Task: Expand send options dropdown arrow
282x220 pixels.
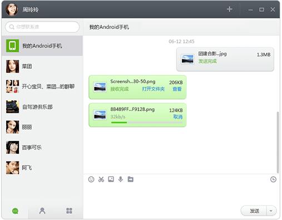Action: click(271, 211)
